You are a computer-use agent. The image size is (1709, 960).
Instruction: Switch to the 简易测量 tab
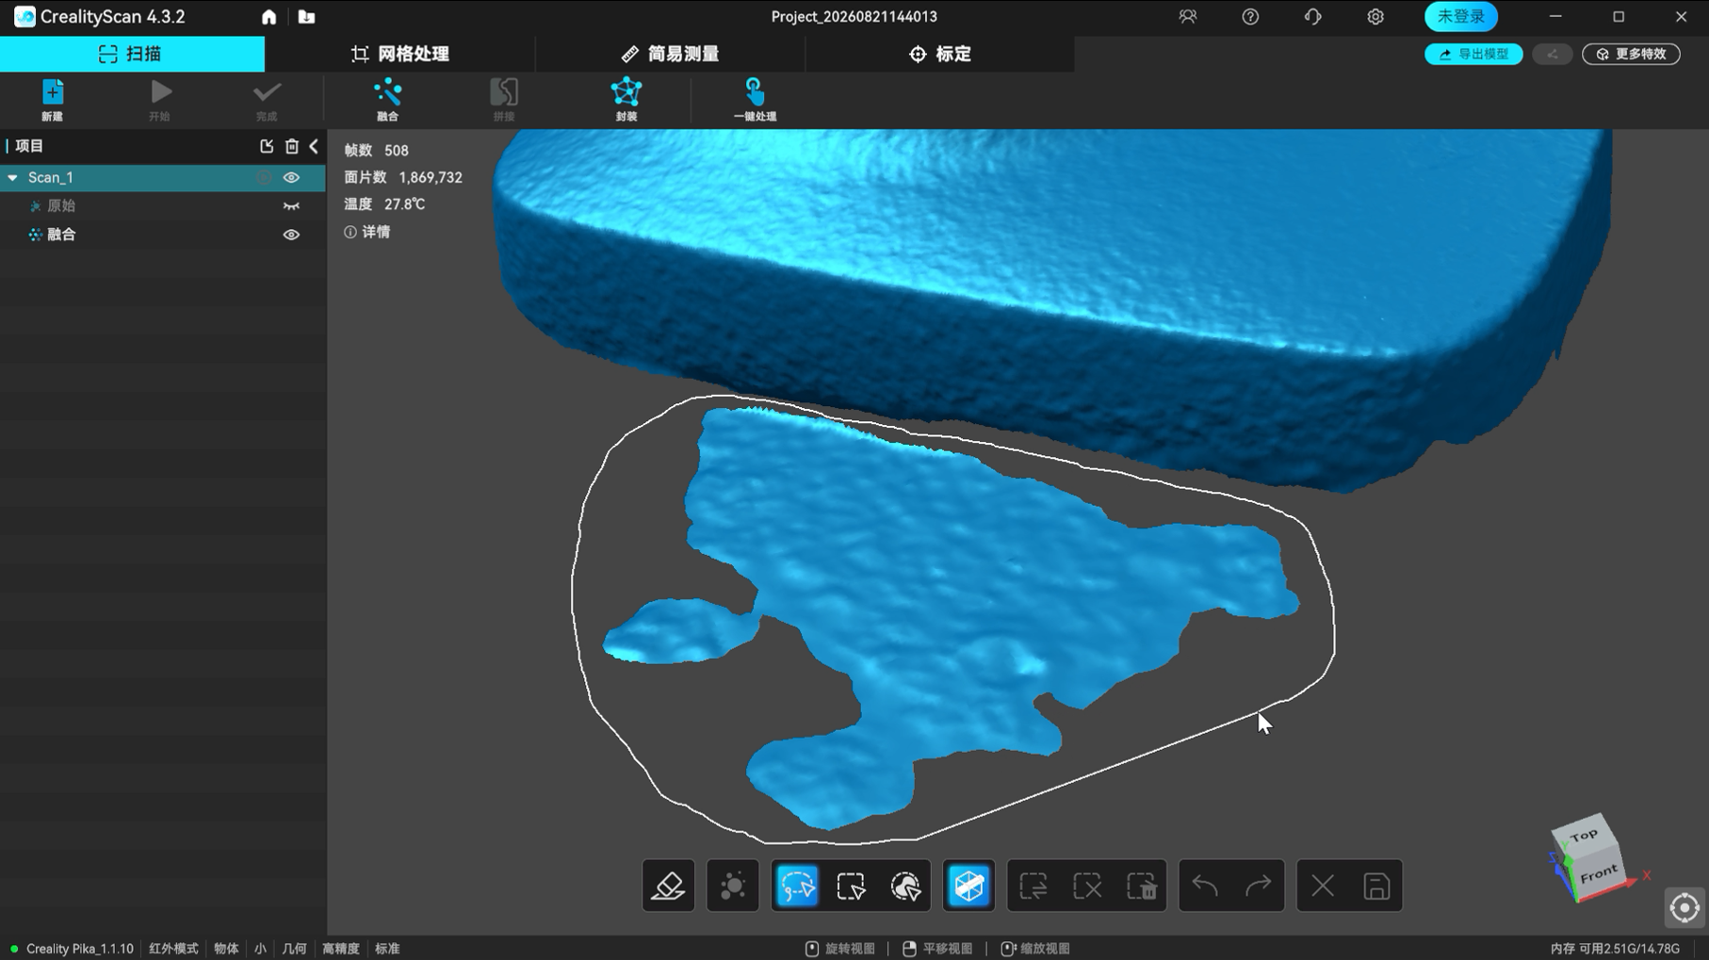coord(670,54)
